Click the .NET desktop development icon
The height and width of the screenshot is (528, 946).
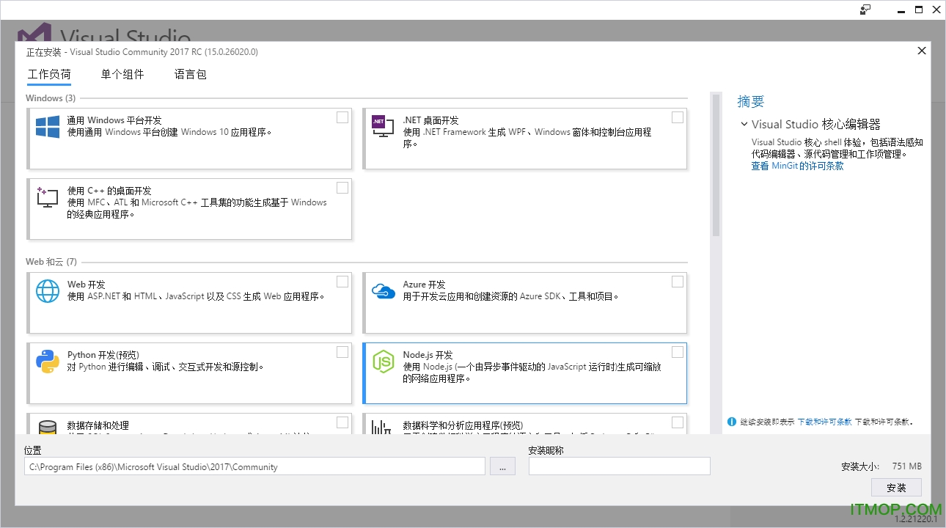coord(383,127)
